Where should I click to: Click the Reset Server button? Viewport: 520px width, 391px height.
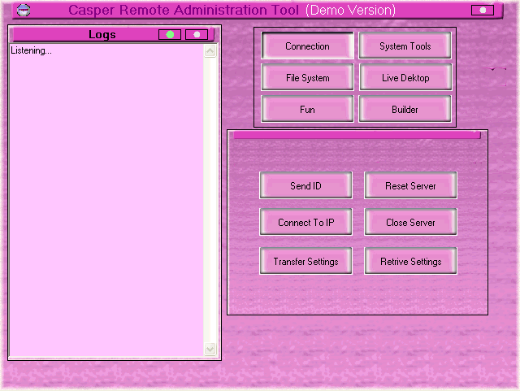coord(410,185)
